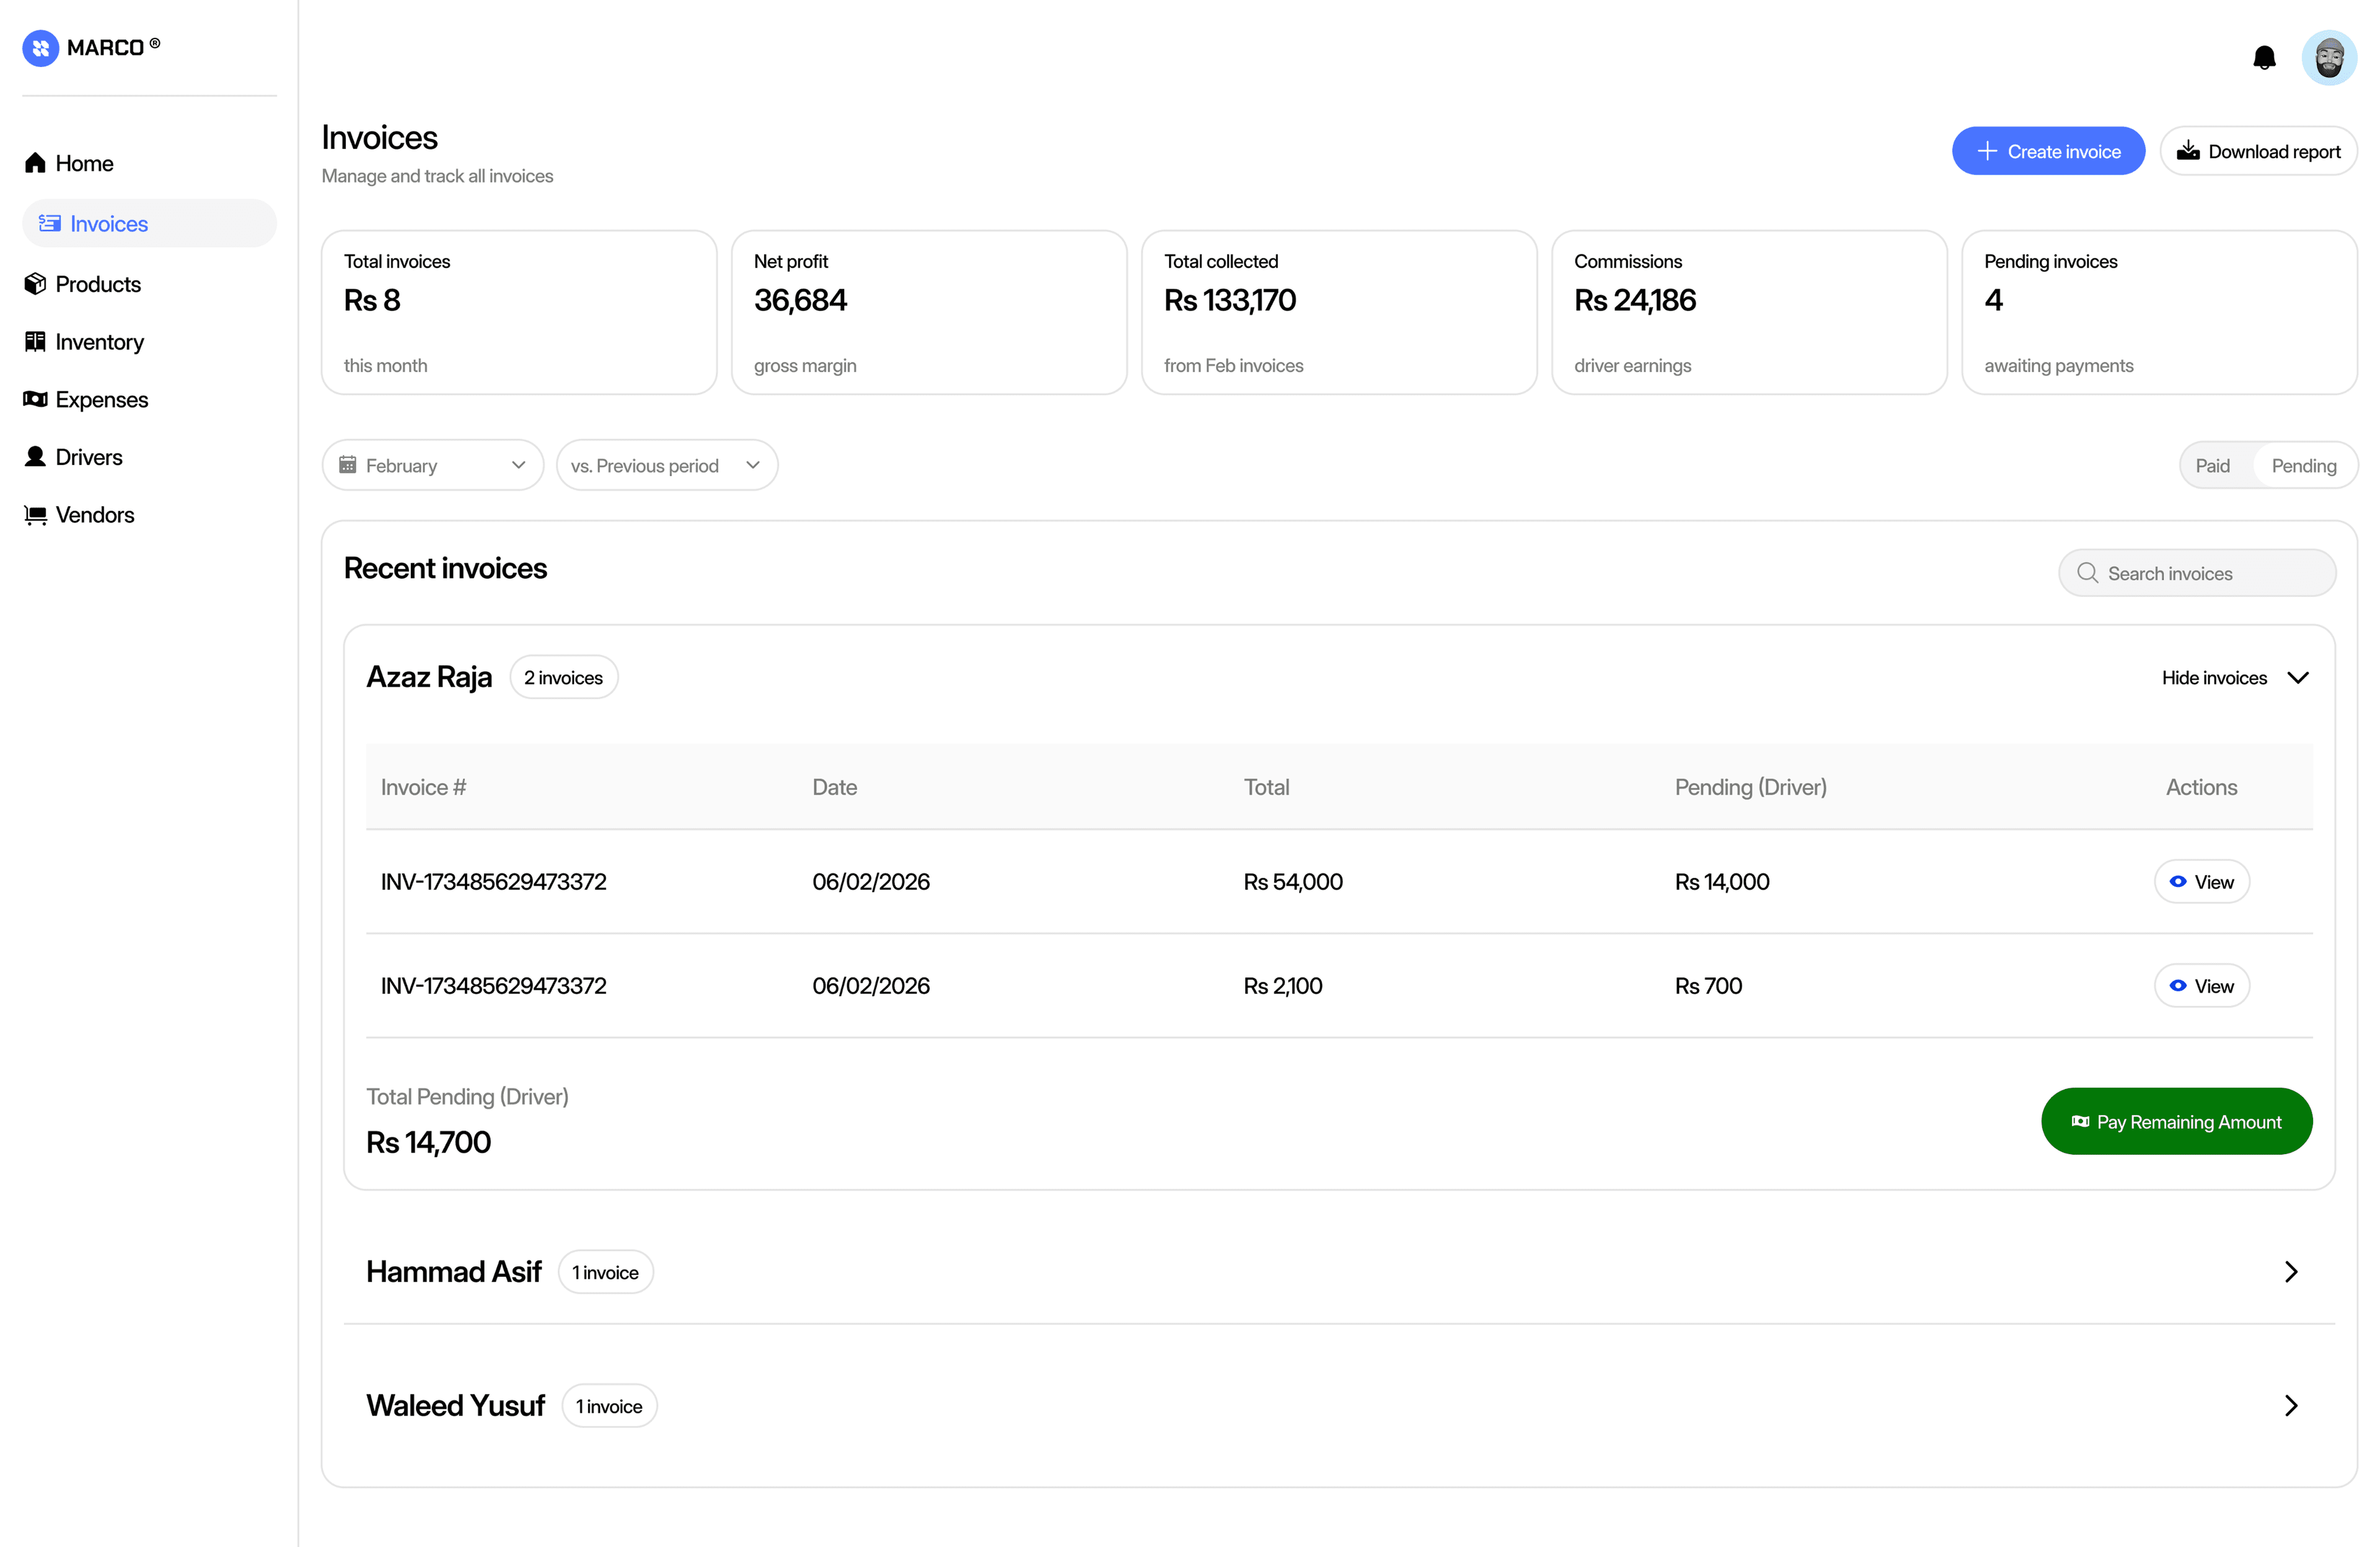Open Products via box icon
Viewport: 2380px width, 1547px height.
(36, 284)
